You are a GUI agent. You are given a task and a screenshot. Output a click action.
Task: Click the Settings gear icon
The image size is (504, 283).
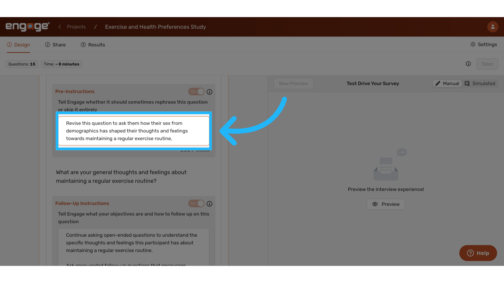coord(473,45)
